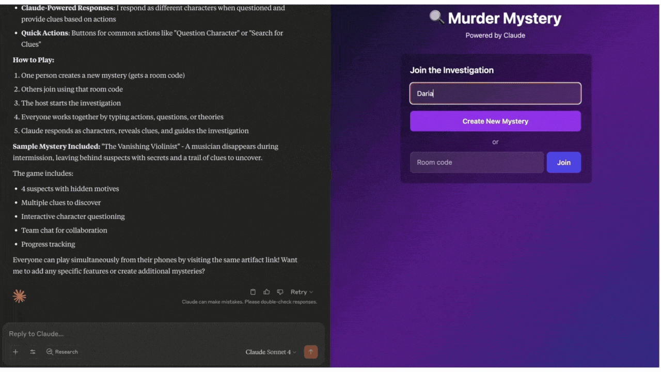Click 'Join the Investigation' heading

coord(452,70)
